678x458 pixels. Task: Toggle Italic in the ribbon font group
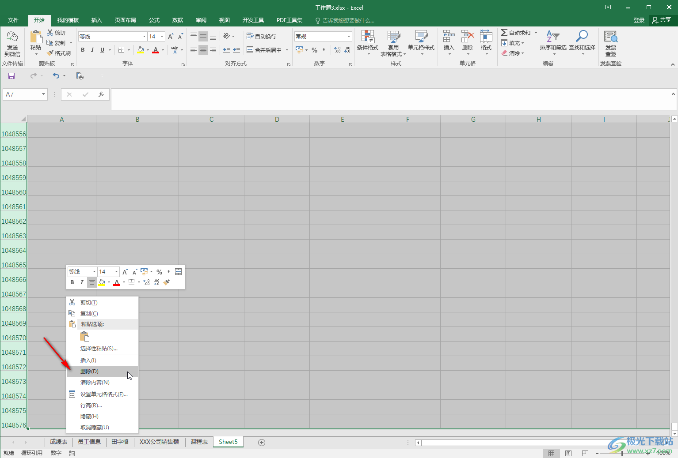pos(92,50)
